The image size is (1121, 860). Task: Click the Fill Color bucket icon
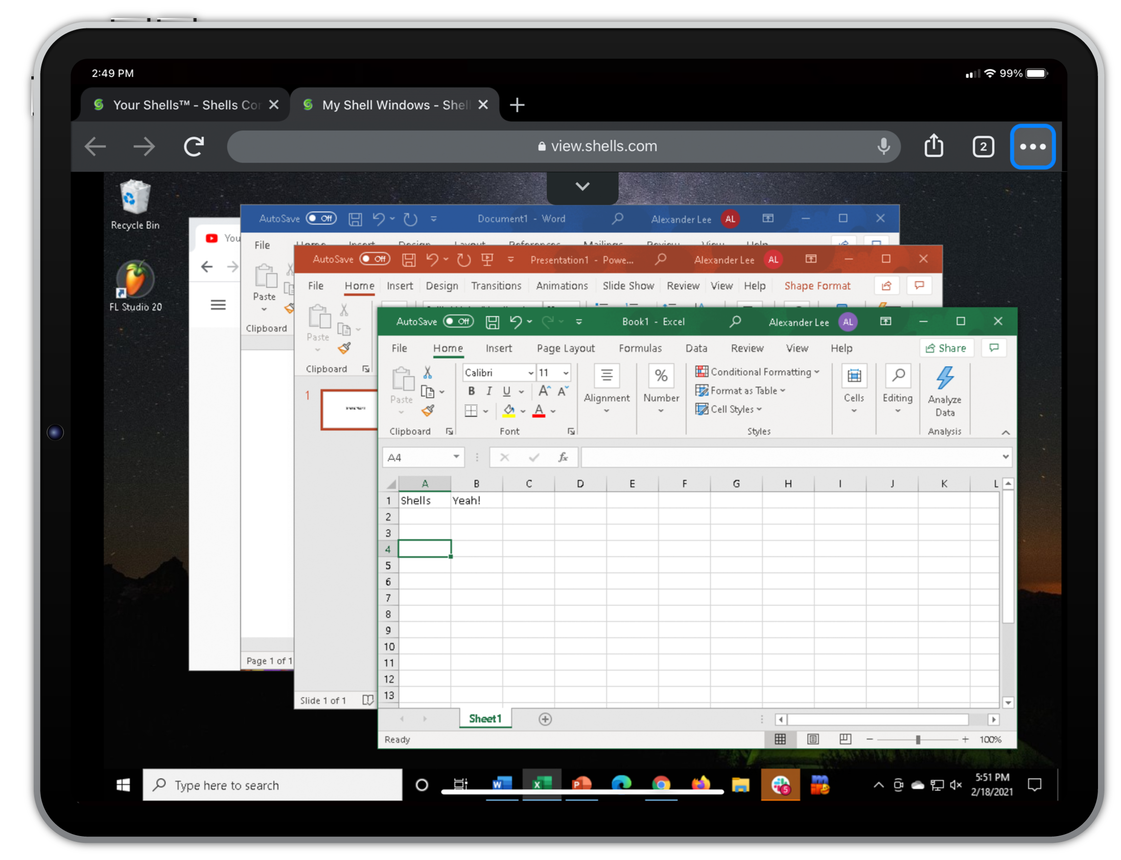tap(509, 410)
